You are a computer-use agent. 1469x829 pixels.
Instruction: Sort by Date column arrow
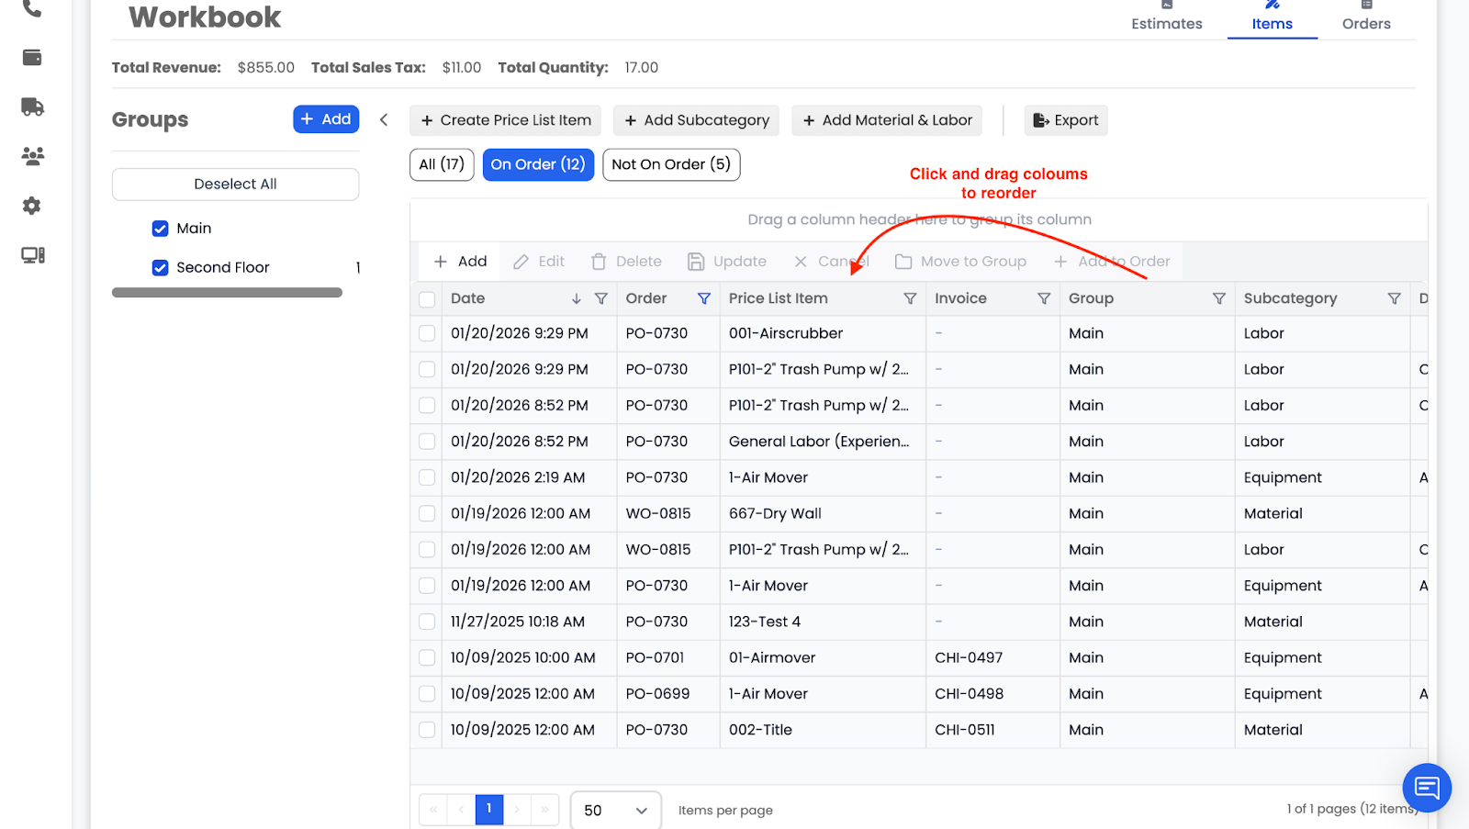point(576,298)
